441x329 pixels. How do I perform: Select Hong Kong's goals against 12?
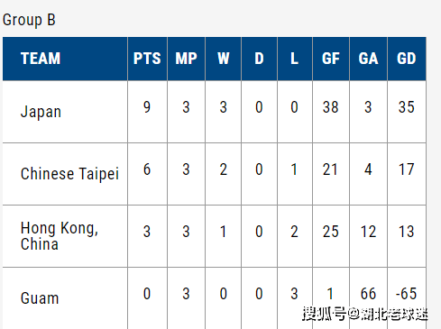[368, 232]
